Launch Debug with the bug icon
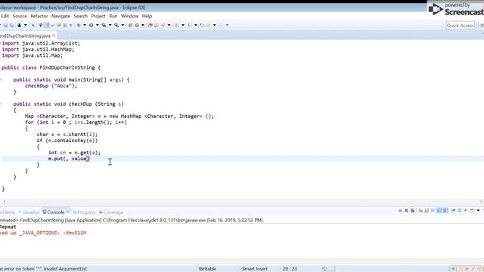This screenshot has width=484, height=272. 79,25
